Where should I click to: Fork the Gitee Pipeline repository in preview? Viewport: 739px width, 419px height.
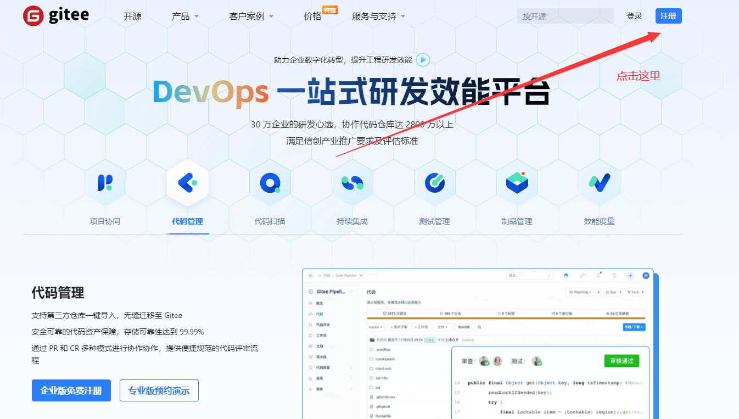pyautogui.click(x=634, y=292)
